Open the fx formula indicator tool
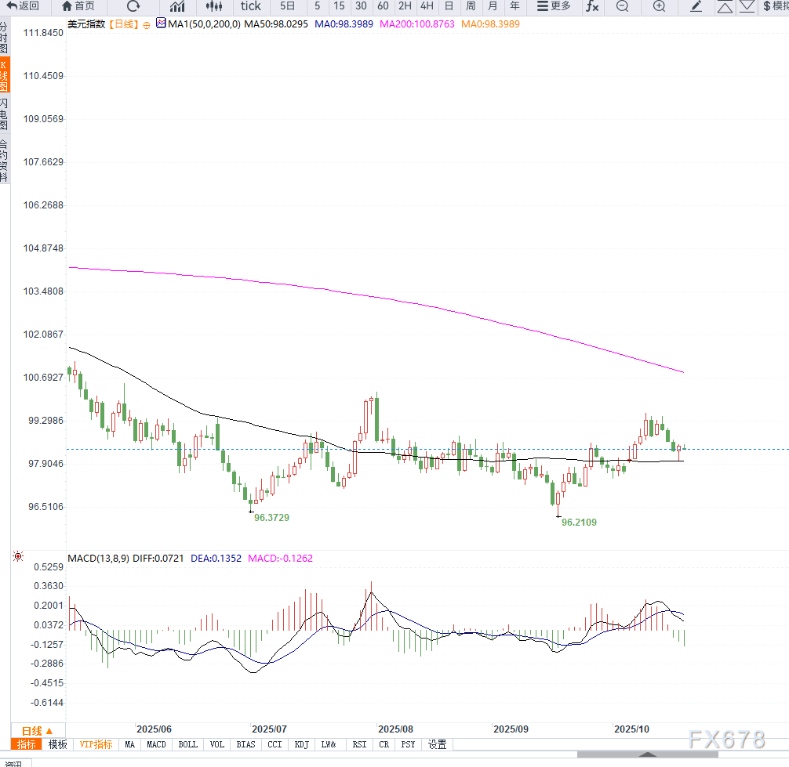The height and width of the screenshot is (767, 789). (592, 6)
